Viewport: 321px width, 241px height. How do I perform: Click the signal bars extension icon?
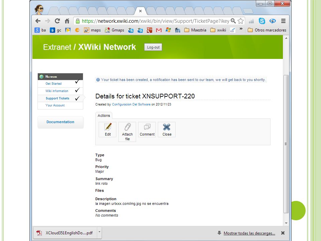(251, 21)
